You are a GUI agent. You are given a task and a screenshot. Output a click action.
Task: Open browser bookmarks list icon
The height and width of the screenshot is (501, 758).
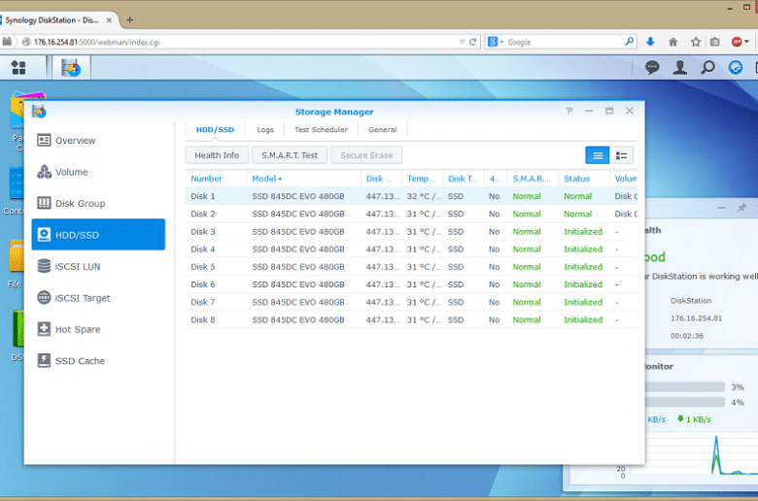pos(715,42)
